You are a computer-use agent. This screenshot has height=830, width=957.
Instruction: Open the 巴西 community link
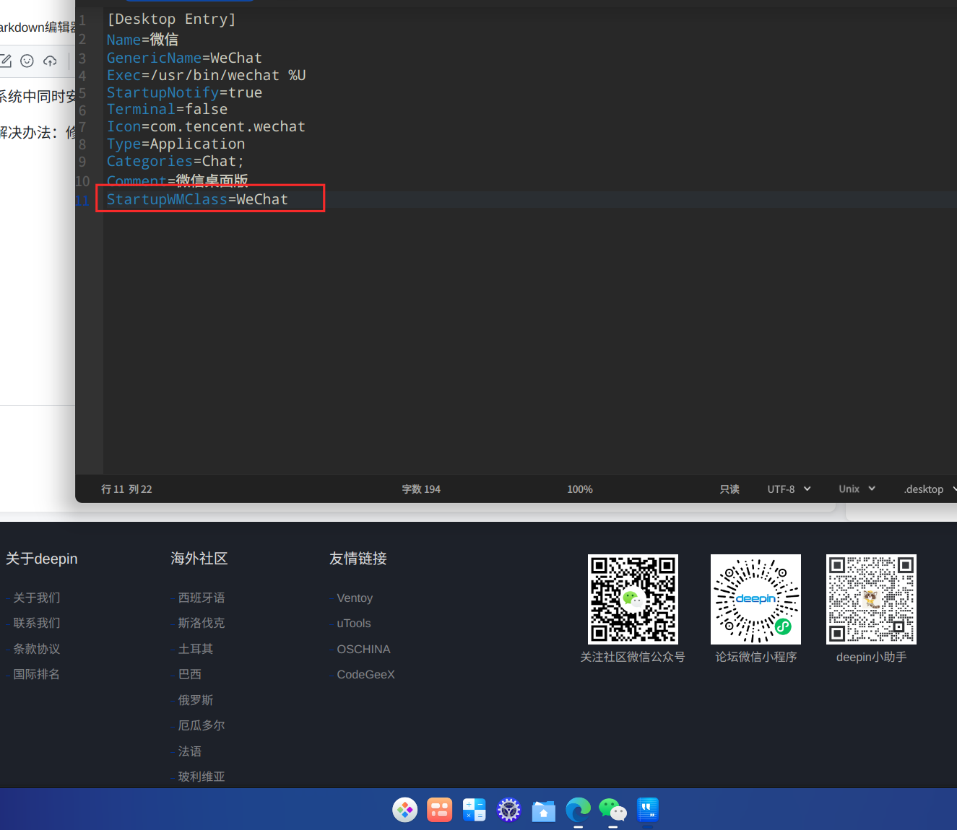tap(190, 674)
